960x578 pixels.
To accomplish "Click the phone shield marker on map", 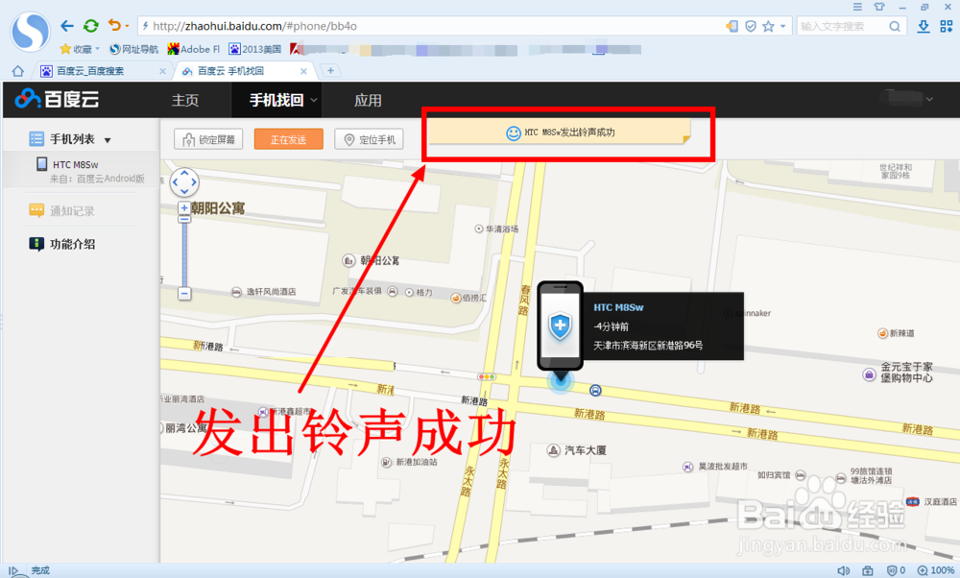I will 560,326.
